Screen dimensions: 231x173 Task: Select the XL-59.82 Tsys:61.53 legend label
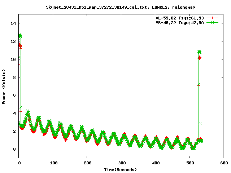pyautogui.click(x=180, y=18)
